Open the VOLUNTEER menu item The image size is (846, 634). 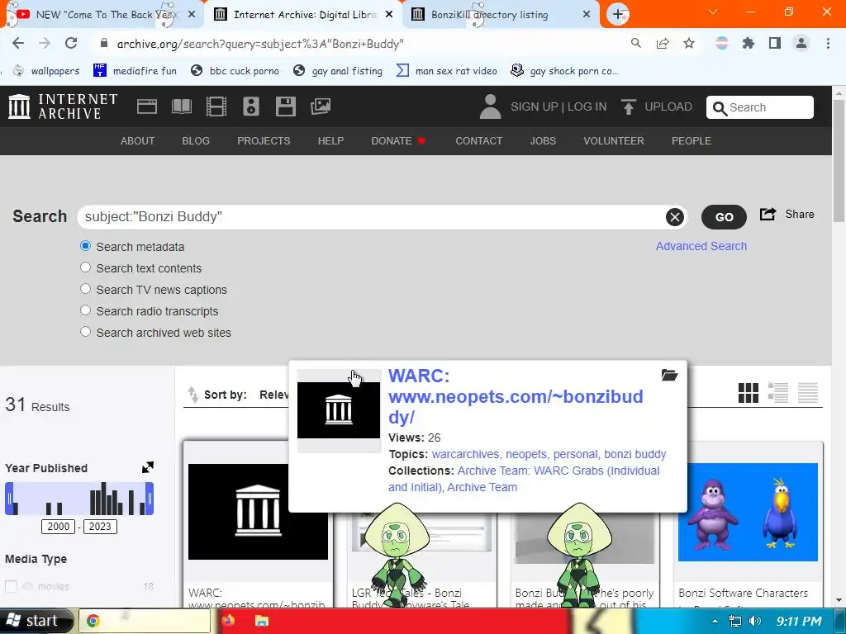pos(614,140)
